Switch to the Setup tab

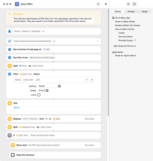pyautogui.click(x=145, y=12)
